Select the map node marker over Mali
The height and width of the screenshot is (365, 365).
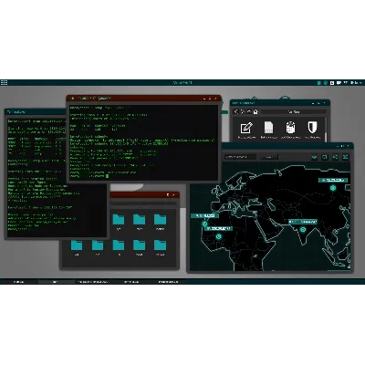(x=218, y=236)
